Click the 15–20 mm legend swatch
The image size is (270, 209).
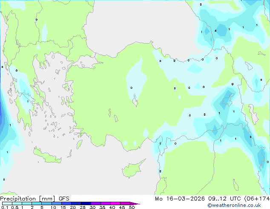pyautogui.click(x=66, y=203)
